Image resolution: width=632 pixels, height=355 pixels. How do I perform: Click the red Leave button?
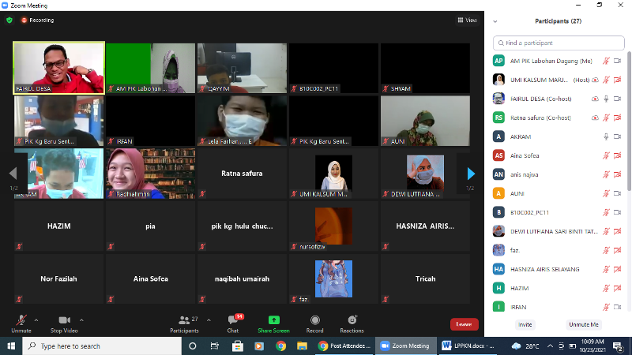click(x=464, y=324)
